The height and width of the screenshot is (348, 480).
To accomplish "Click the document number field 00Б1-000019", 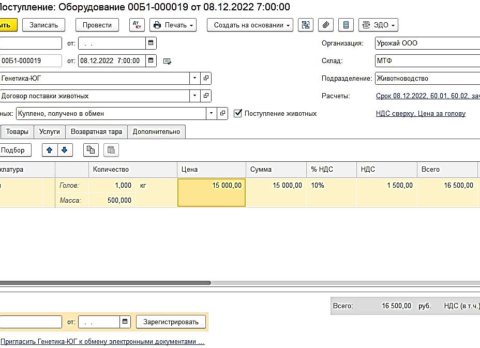I will point(31,60).
